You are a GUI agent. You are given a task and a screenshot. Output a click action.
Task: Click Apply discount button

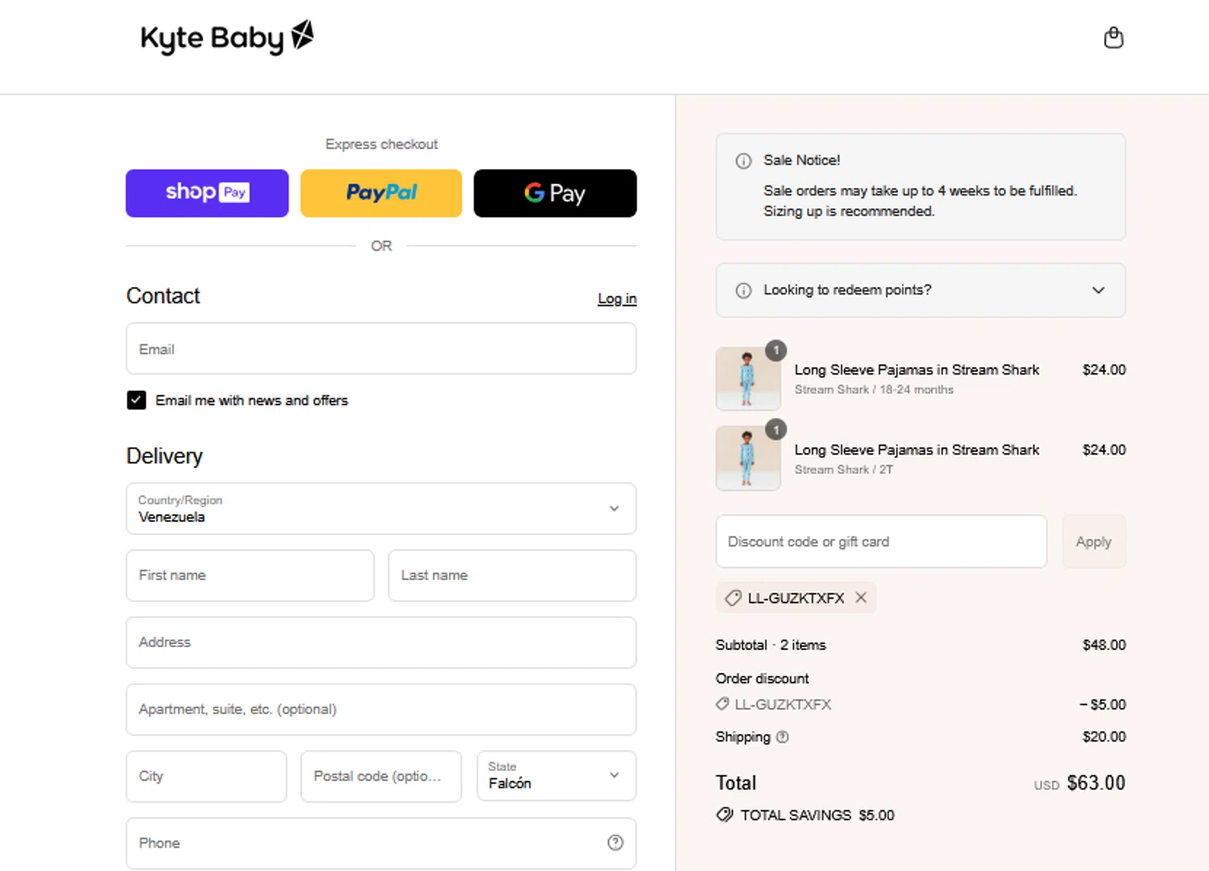coord(1094,541)
